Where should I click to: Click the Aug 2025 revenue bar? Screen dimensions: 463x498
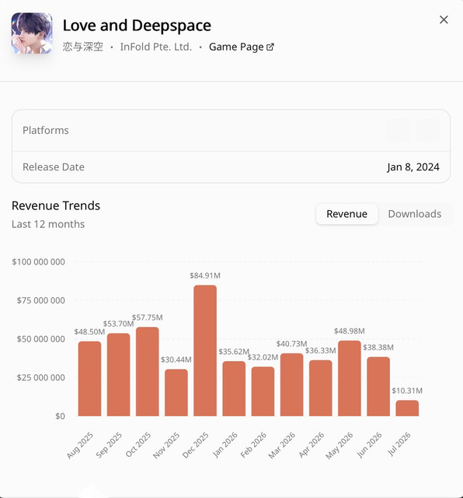(x=90, y=379)
